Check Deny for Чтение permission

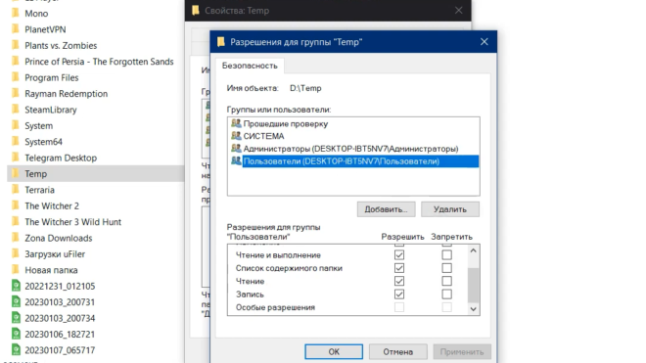[446, 282]
